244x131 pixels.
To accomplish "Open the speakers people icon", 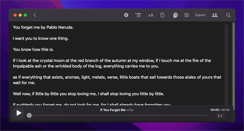I will (215, 15).
